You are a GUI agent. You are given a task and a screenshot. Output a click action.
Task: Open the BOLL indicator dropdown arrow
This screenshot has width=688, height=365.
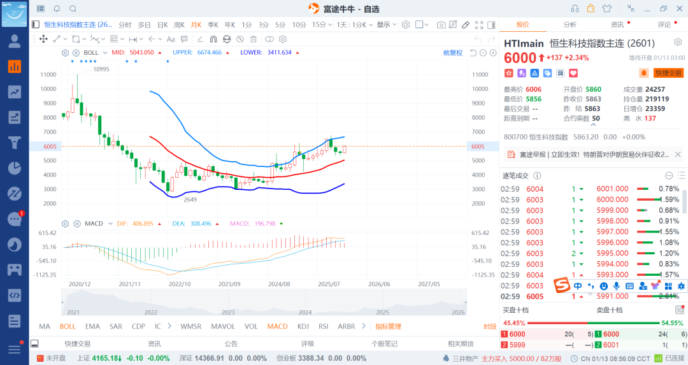pos(106,52)
